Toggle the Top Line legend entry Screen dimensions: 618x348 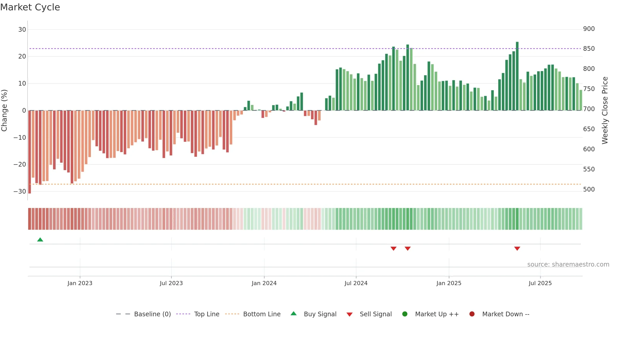[x=198, y=314]
